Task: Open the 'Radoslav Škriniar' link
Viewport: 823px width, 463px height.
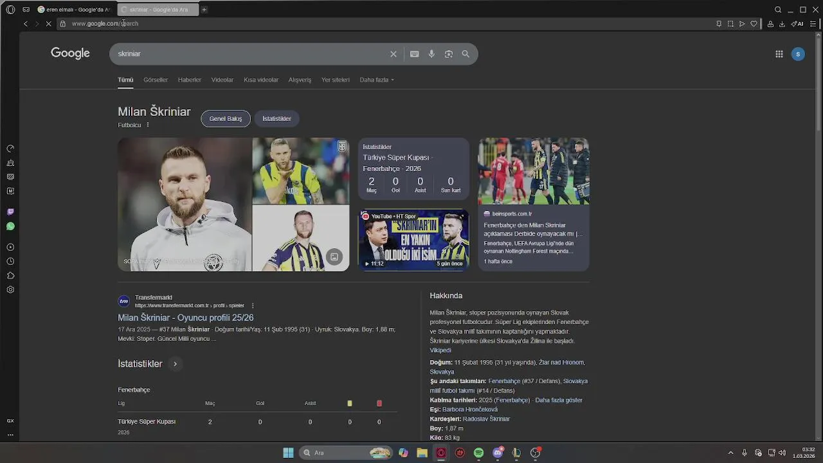Action: (486, 419)
